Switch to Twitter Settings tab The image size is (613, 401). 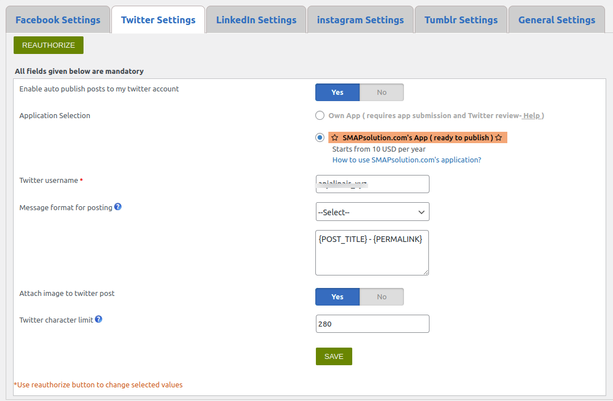(158, 20)
